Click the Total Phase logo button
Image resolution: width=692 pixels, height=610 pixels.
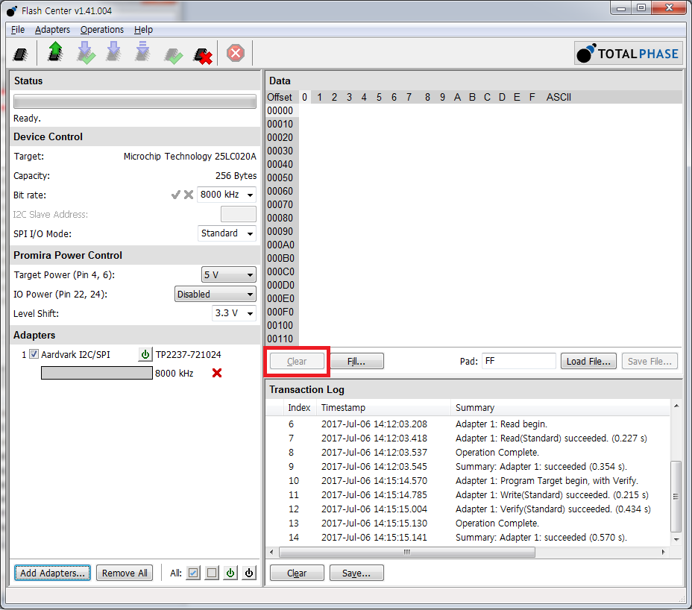click(628, 54)
